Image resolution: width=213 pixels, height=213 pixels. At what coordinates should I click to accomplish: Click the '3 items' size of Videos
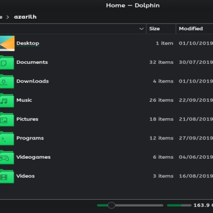point(163,176)
